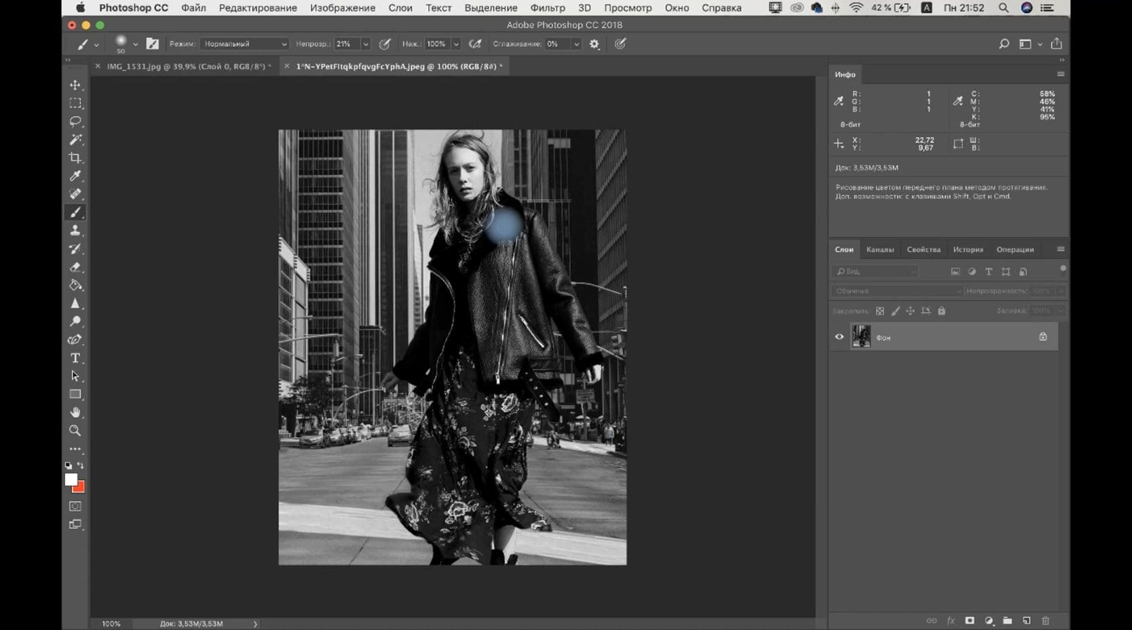Change screen mode
Viewport: 1132px width, 630px height.
click(x=75, y=524)
